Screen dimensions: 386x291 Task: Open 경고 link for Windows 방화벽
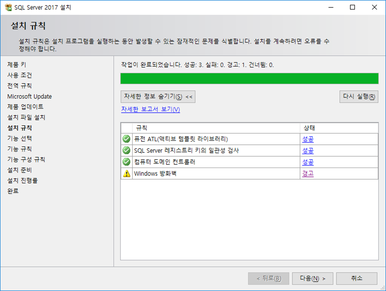click(308, 173)
